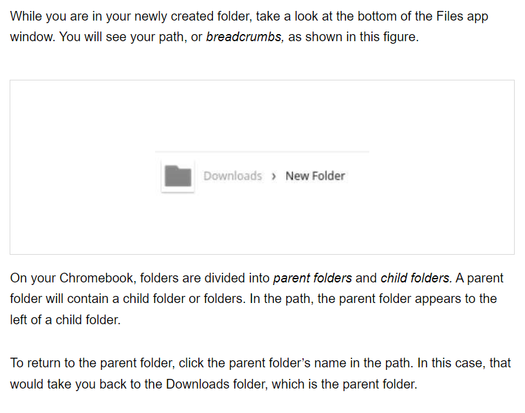Click the chevron arrow between Downloads and New Folder

[274, 176]
